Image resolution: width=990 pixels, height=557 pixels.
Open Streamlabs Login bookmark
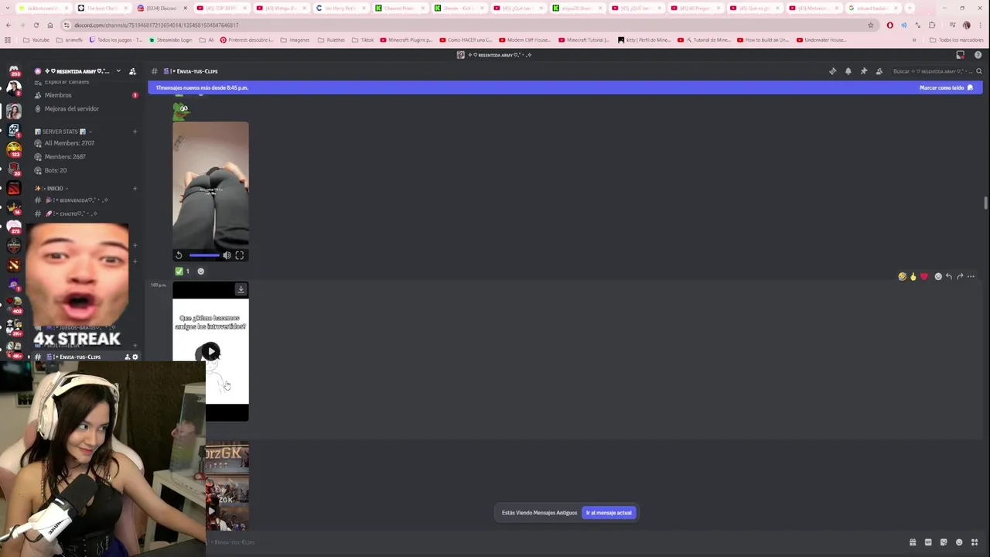[170, 40]
